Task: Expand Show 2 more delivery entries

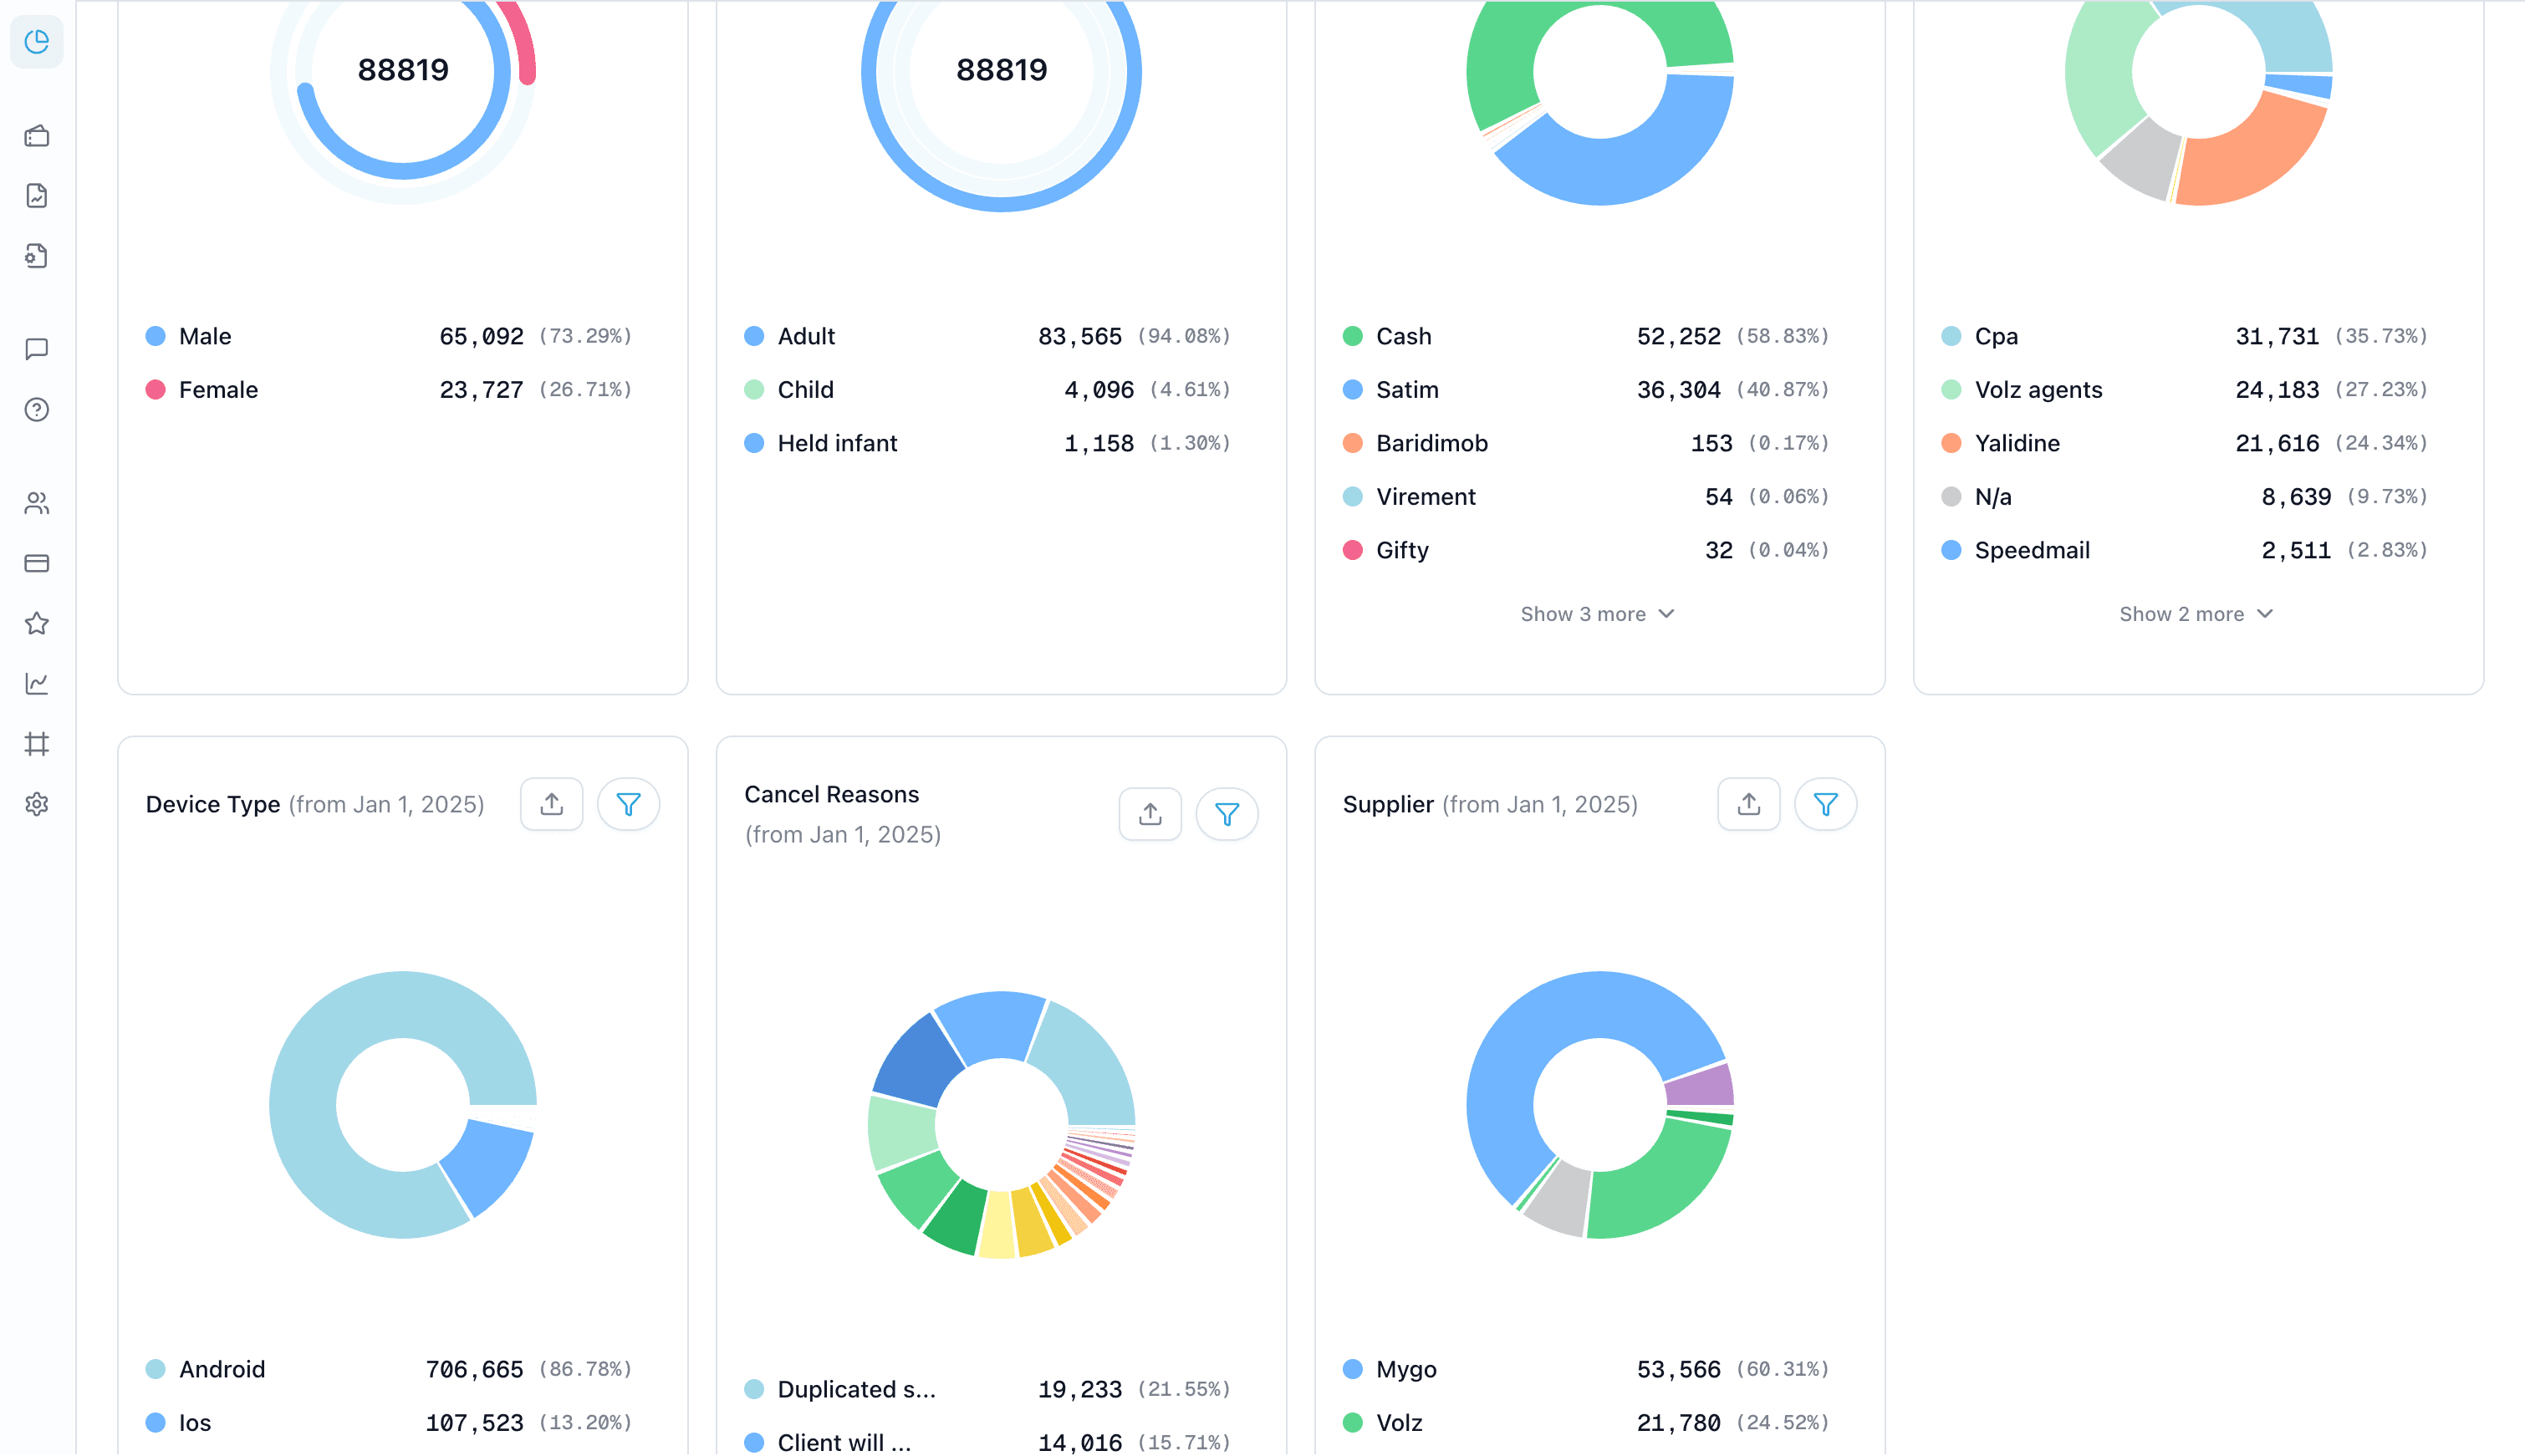Action: tap(2197, 614)
